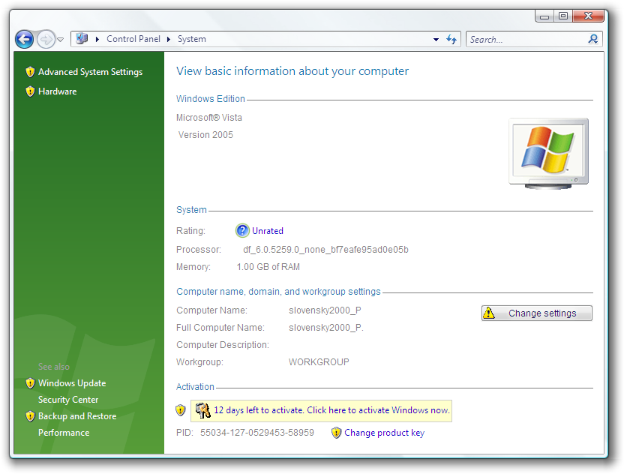Viewport: 624px width, 474px height.
Task: Open the recent pages dropdown arrow
Action: tap(61, 40)
